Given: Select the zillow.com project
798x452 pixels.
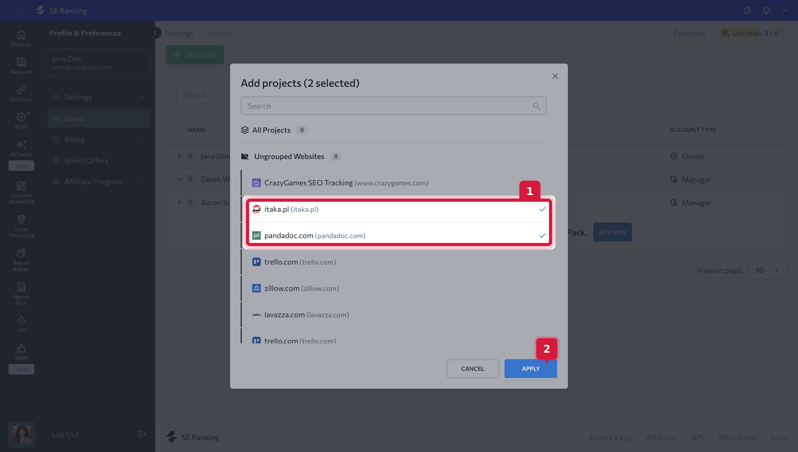Looking at the screenshot, I should point(393,288).
